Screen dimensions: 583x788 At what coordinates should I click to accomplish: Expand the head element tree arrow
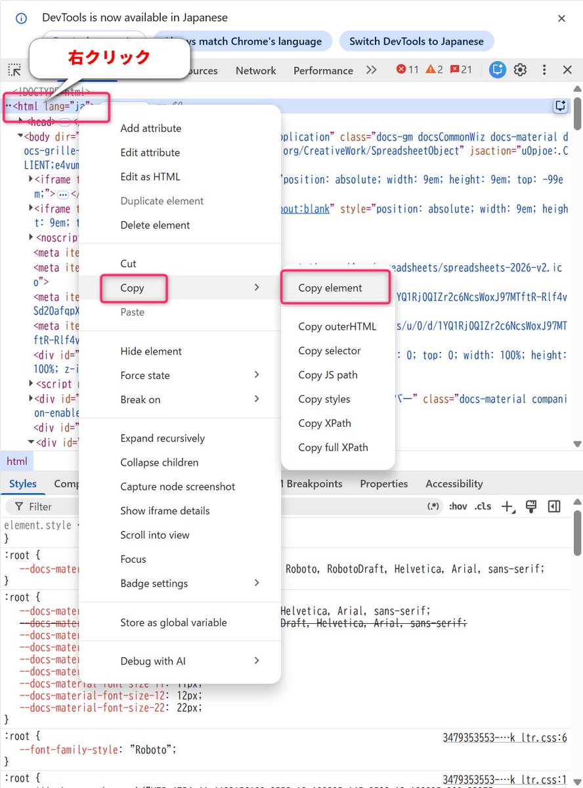[x=20, y=121]
